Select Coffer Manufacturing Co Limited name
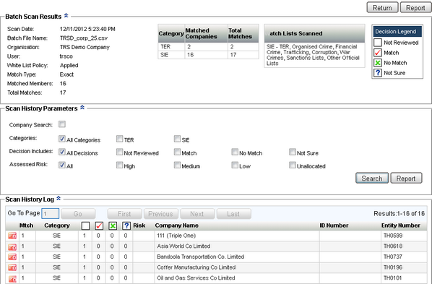Image resolution: width=432 pixels, height=284 pixels. coord(196,267)
